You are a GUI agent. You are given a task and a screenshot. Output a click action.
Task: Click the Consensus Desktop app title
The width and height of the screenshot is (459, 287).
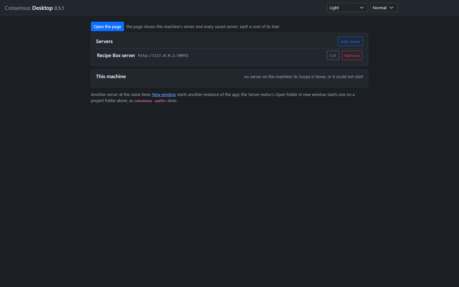click(x=34, y=8)
